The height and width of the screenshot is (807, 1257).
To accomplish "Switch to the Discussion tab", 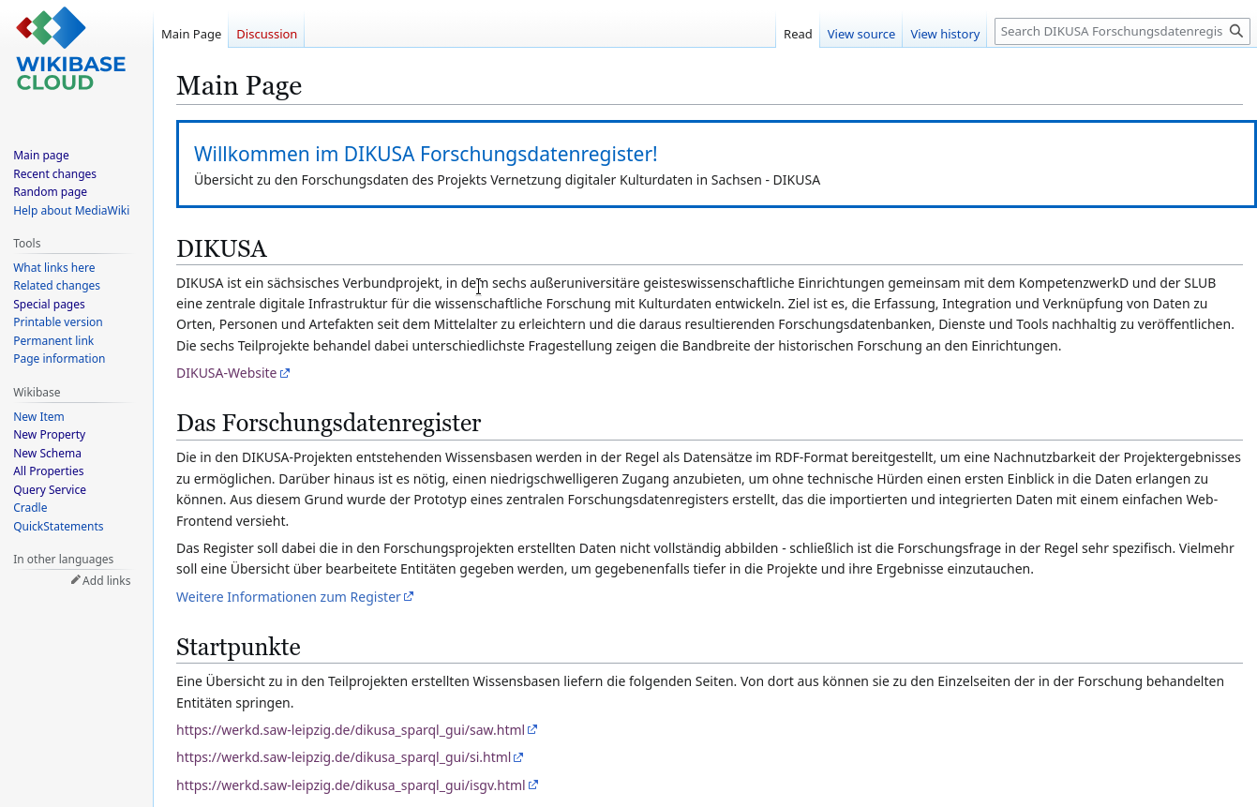I will (266, 34).
